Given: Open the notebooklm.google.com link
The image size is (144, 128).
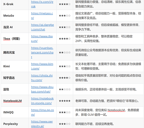Looking at the screenshot, I should (42, 101).
